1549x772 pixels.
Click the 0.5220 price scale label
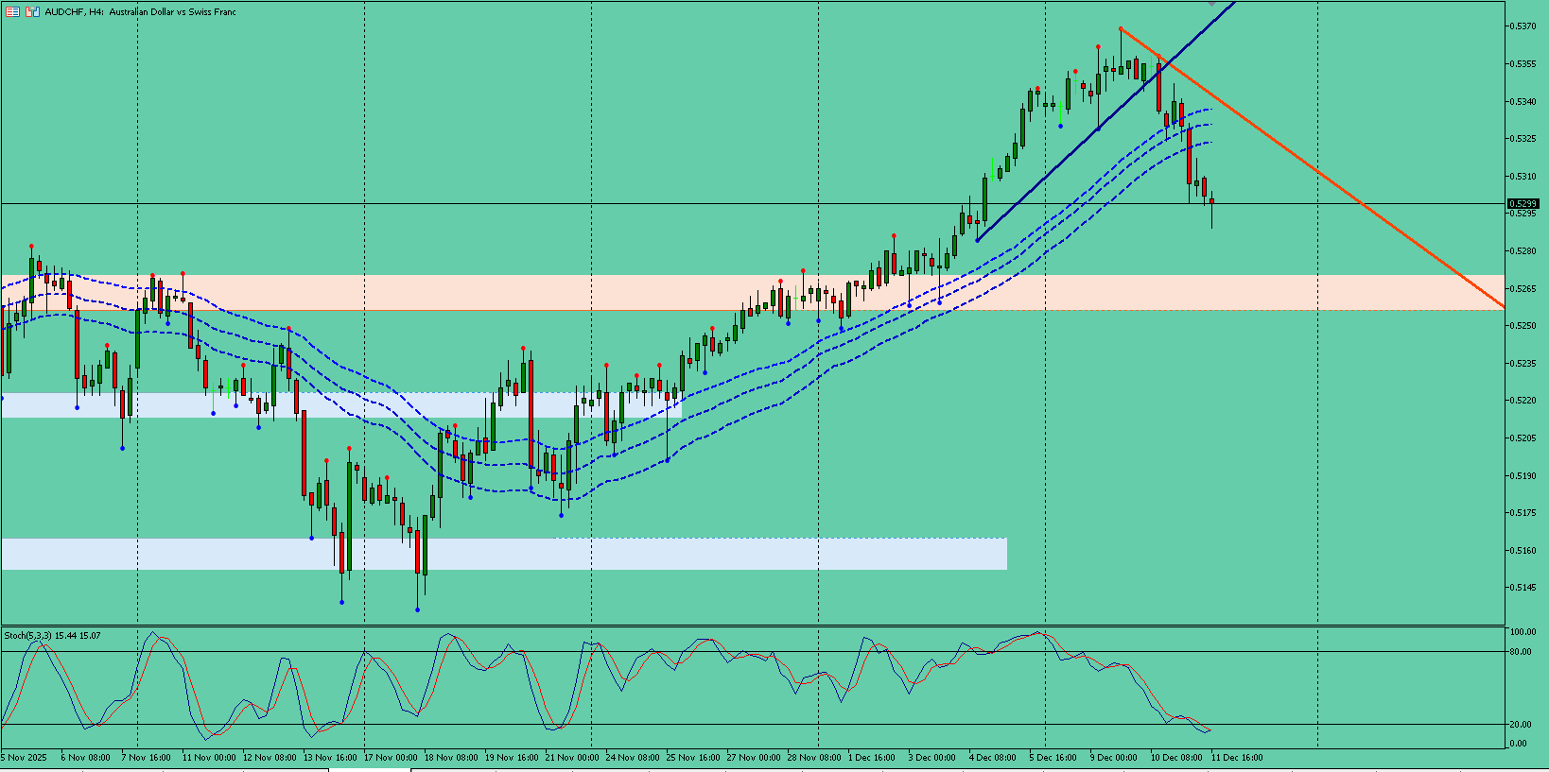tap(1523, 401)
